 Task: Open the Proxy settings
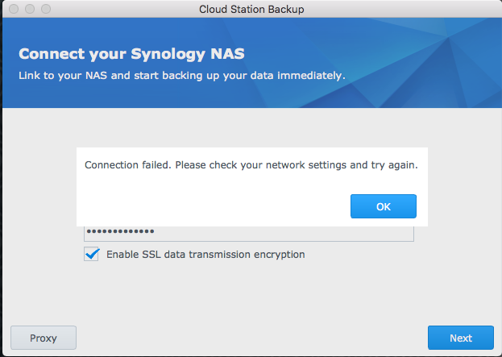click(x=43, y=338)
